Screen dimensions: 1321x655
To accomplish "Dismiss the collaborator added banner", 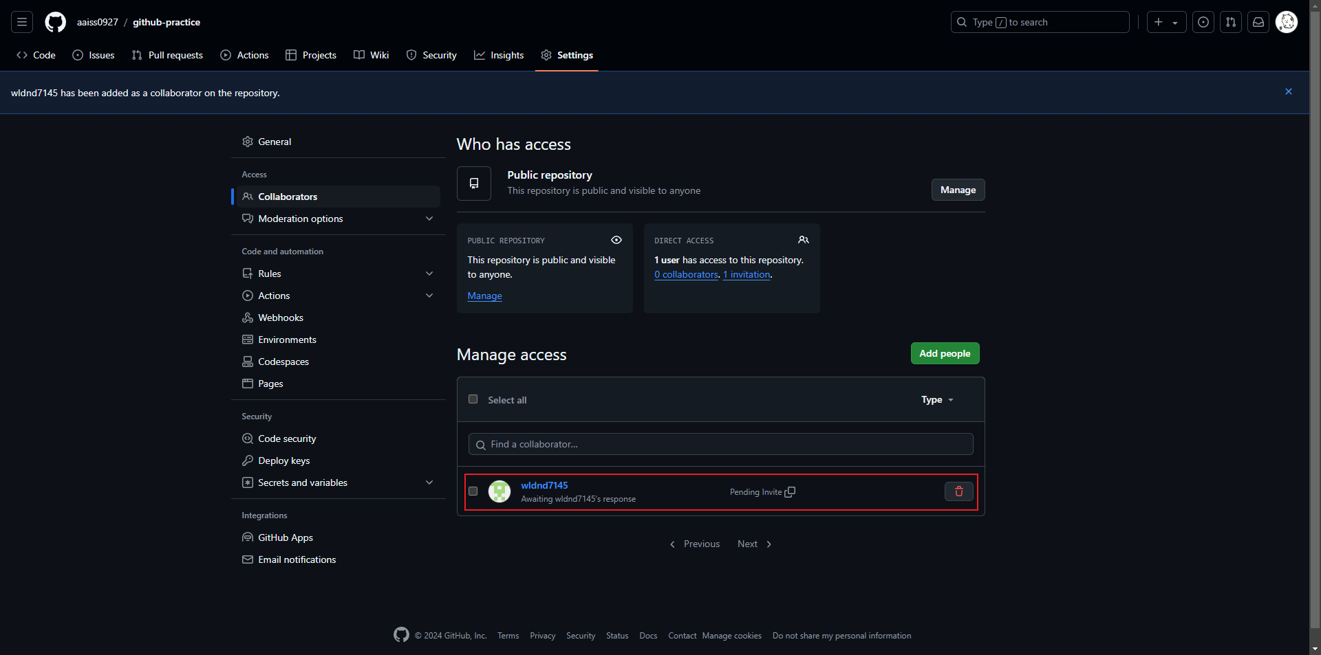I will tap(1288, 91).
